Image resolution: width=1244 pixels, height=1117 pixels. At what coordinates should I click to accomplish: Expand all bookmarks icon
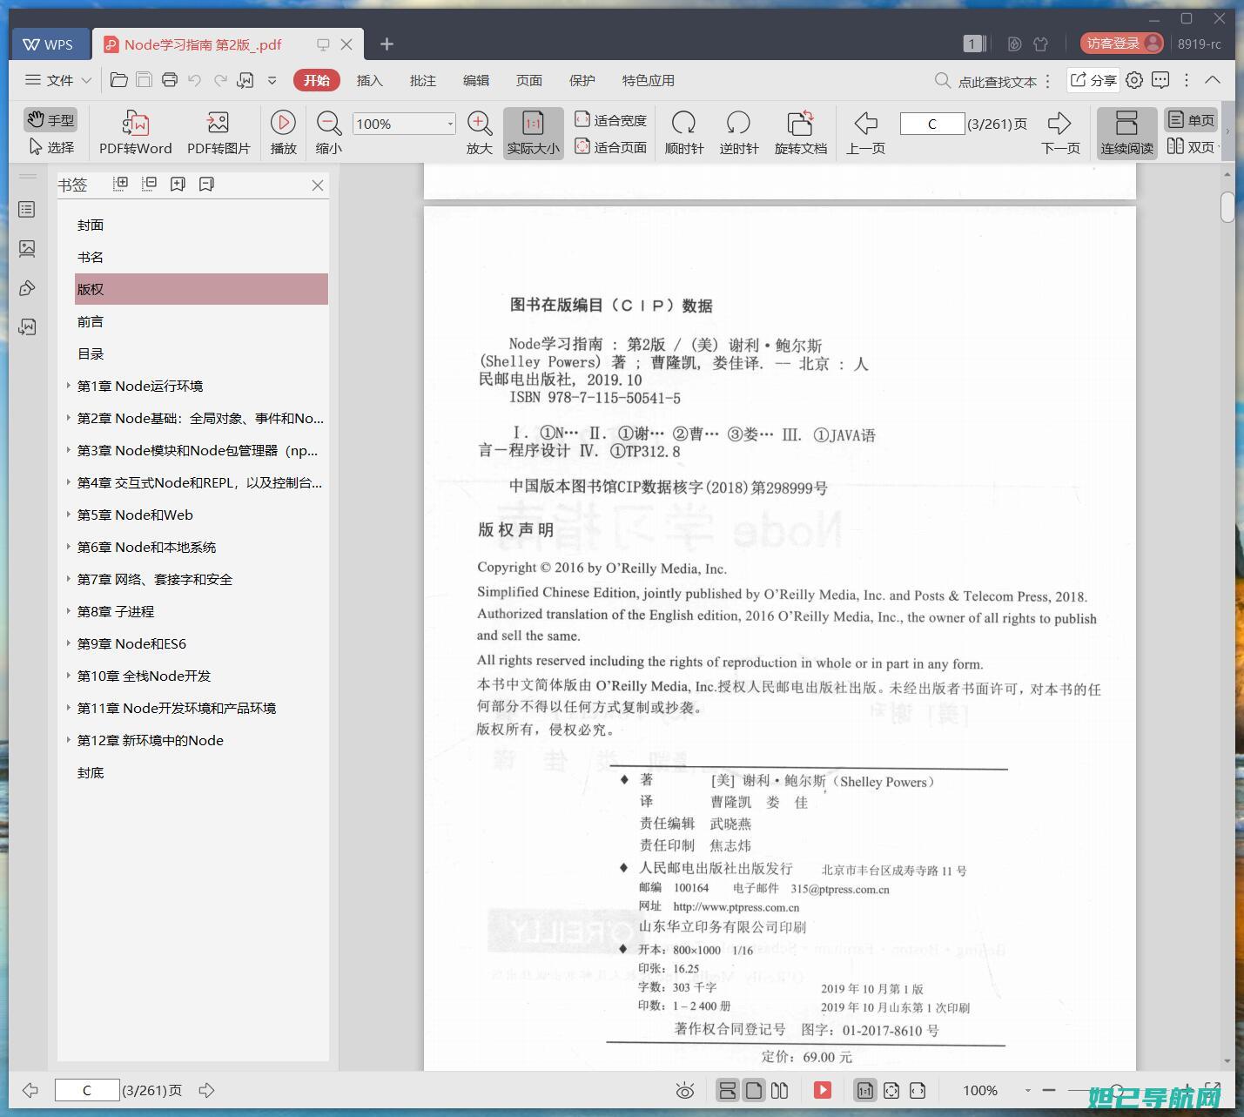[120, 184]
